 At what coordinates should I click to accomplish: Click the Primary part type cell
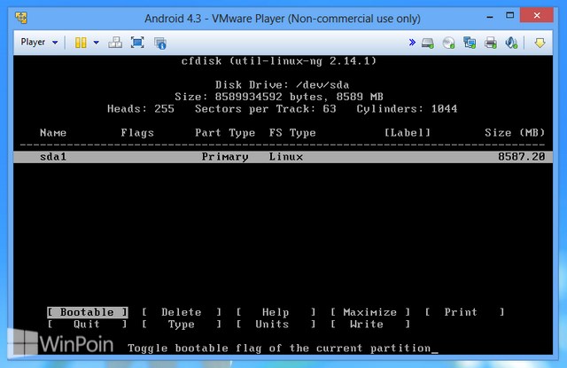pyautogui.click(x=225, y=157)
